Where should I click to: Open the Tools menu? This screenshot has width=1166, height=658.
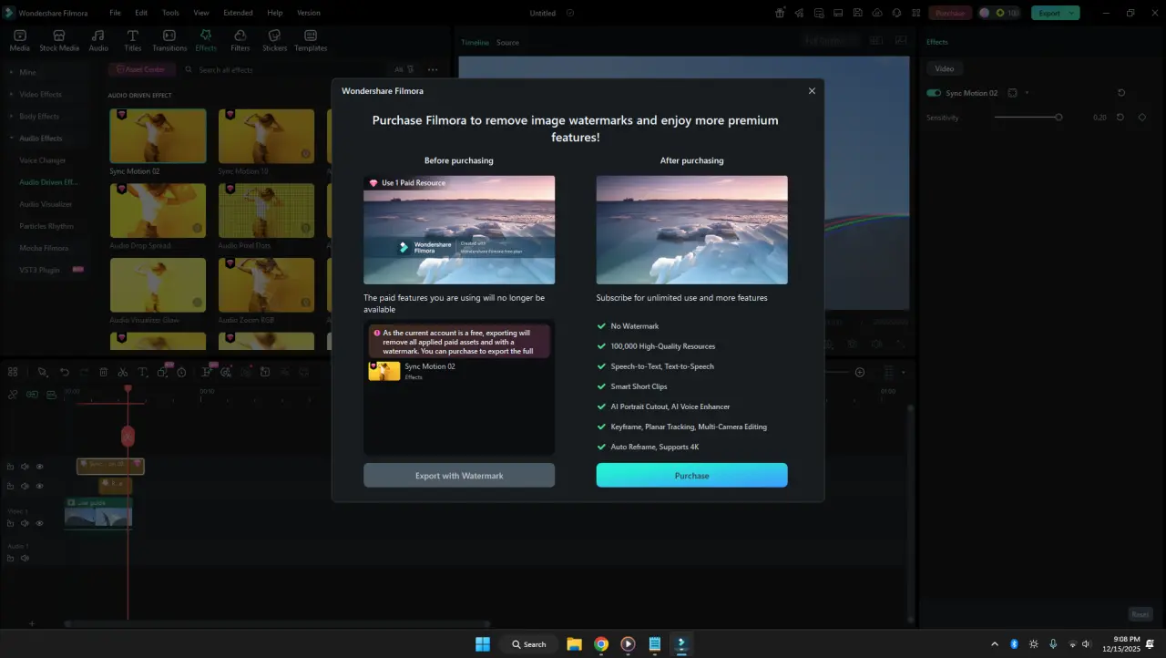[x=170, y=13]
